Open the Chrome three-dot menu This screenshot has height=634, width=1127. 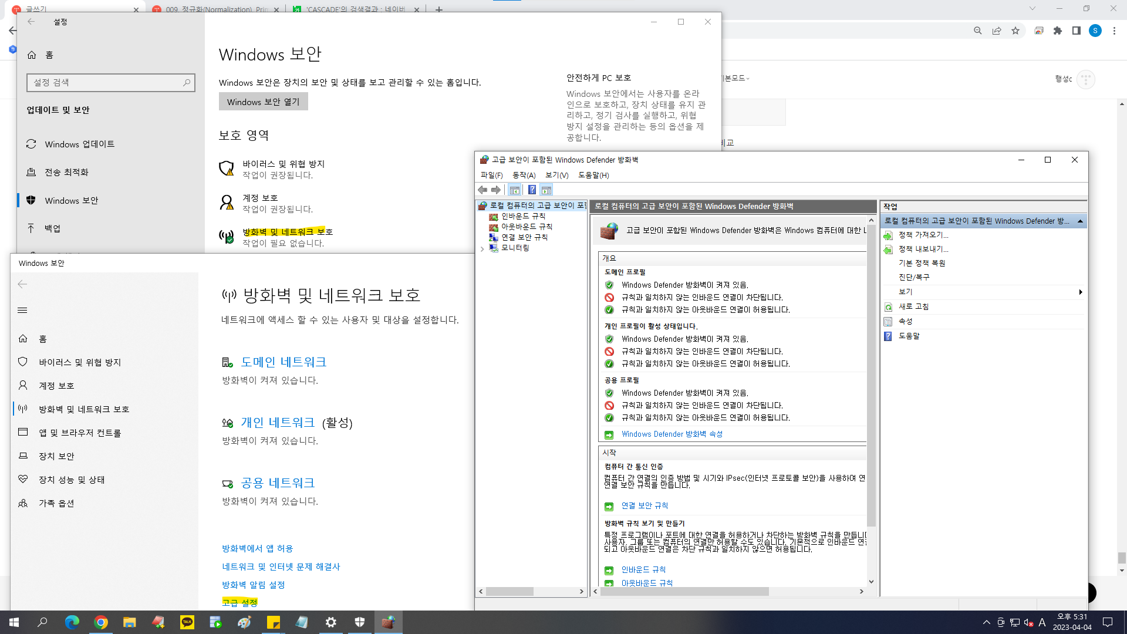point(1114,31)
